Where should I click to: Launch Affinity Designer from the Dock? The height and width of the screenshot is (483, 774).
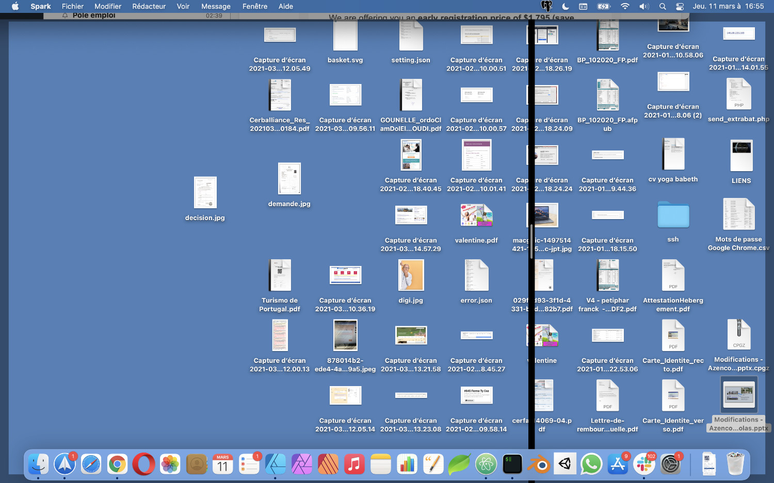point(276,464)
